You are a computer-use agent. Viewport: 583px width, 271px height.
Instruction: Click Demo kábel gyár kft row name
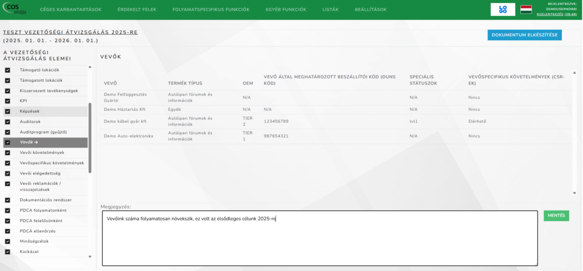125,122
